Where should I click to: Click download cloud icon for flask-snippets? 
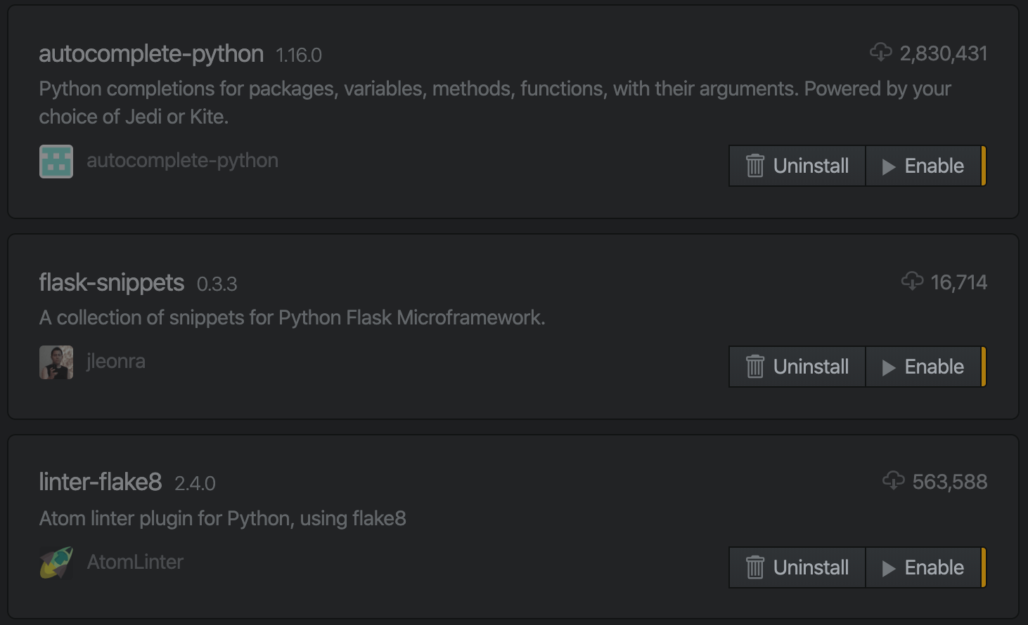coord(912,282)
